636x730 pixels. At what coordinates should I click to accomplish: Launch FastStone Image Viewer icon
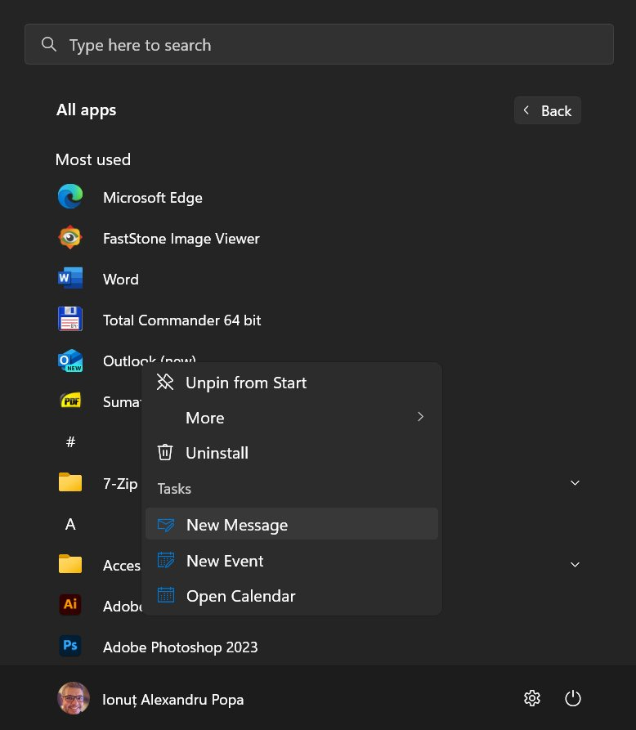[x=70, y=237]
